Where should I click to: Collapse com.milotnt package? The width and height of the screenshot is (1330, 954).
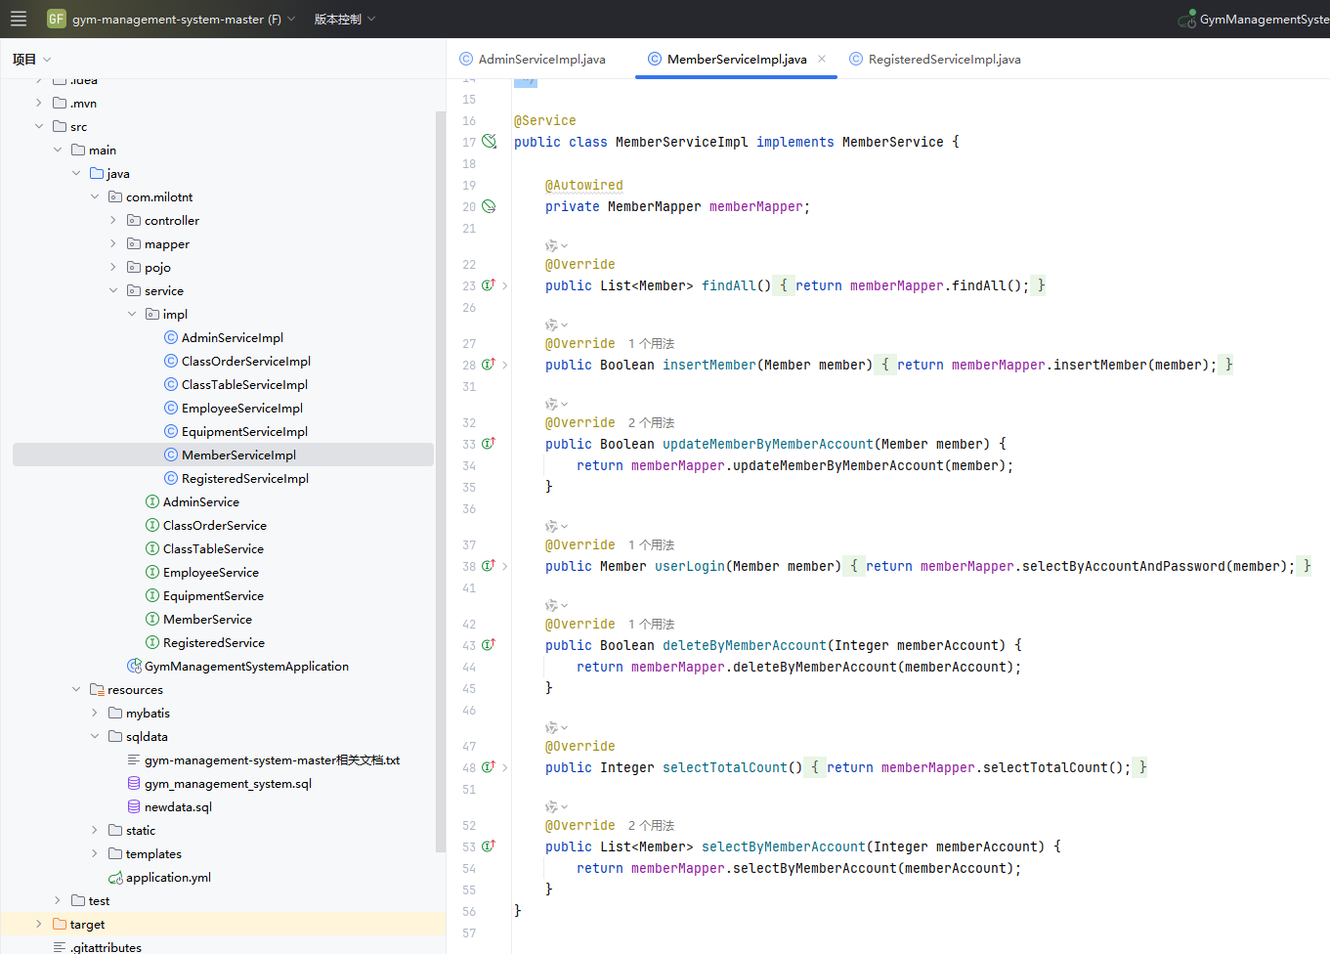pyautogui.click(x=95, y=196)
